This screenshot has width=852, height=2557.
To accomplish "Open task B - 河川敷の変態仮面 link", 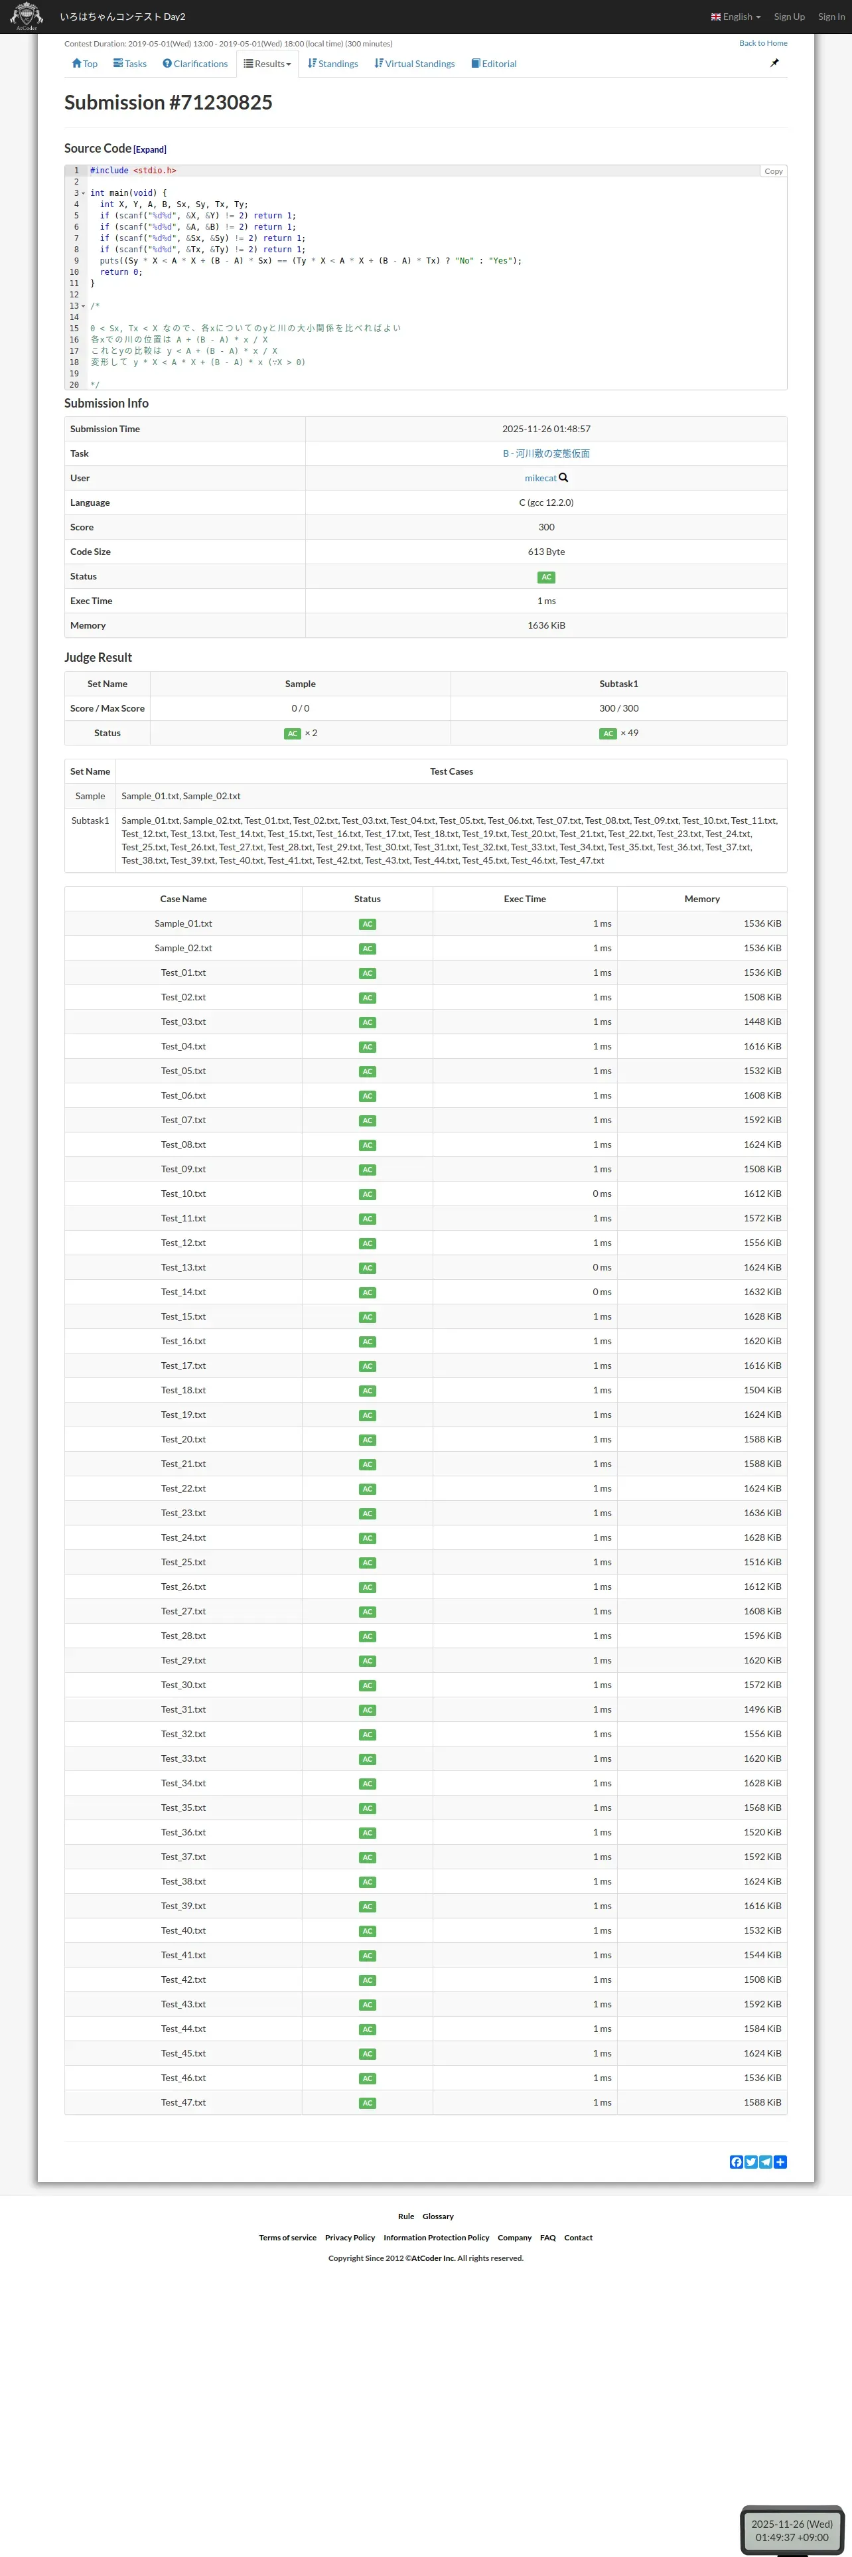I will pos(545,453).
